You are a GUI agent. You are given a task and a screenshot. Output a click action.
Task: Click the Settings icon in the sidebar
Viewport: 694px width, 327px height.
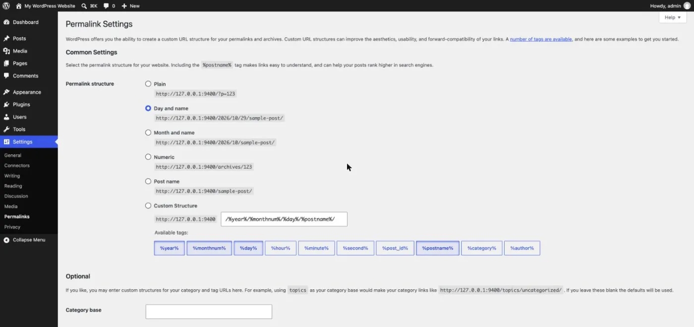[6, 142]
